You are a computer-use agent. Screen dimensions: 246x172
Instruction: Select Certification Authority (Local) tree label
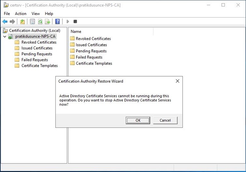tap(35, 31)
